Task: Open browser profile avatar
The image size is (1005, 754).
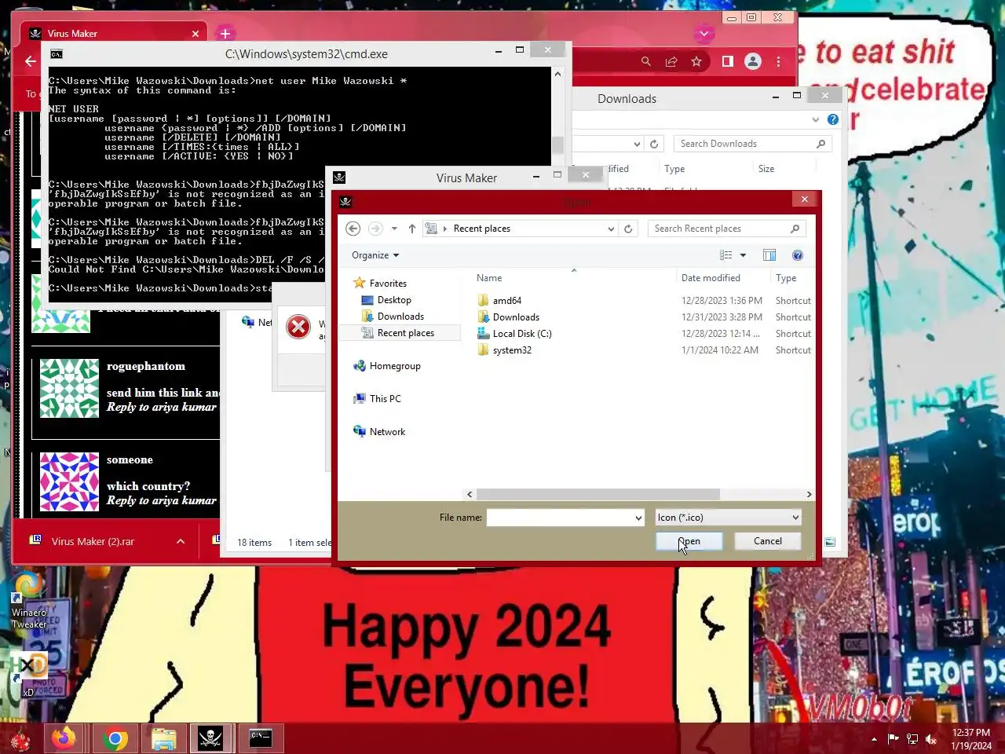Action: click(753, 61)
